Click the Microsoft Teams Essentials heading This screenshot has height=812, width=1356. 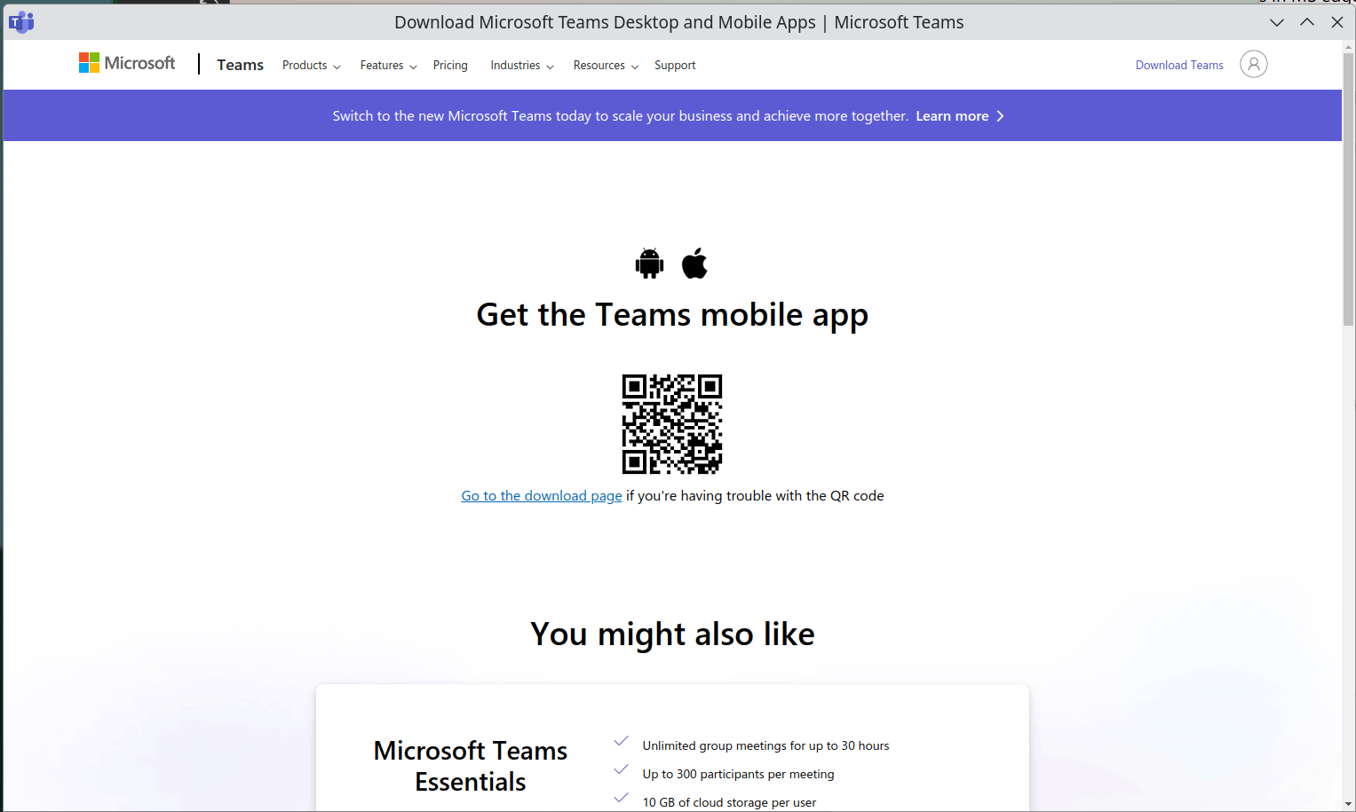pos(471,766)
